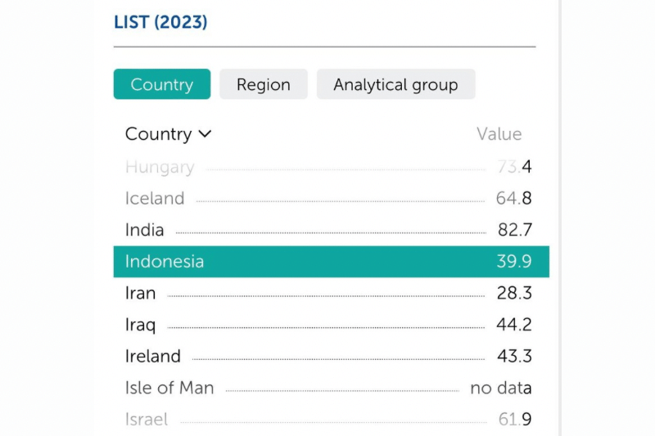Select the Country tab

(x=161, y=84)
